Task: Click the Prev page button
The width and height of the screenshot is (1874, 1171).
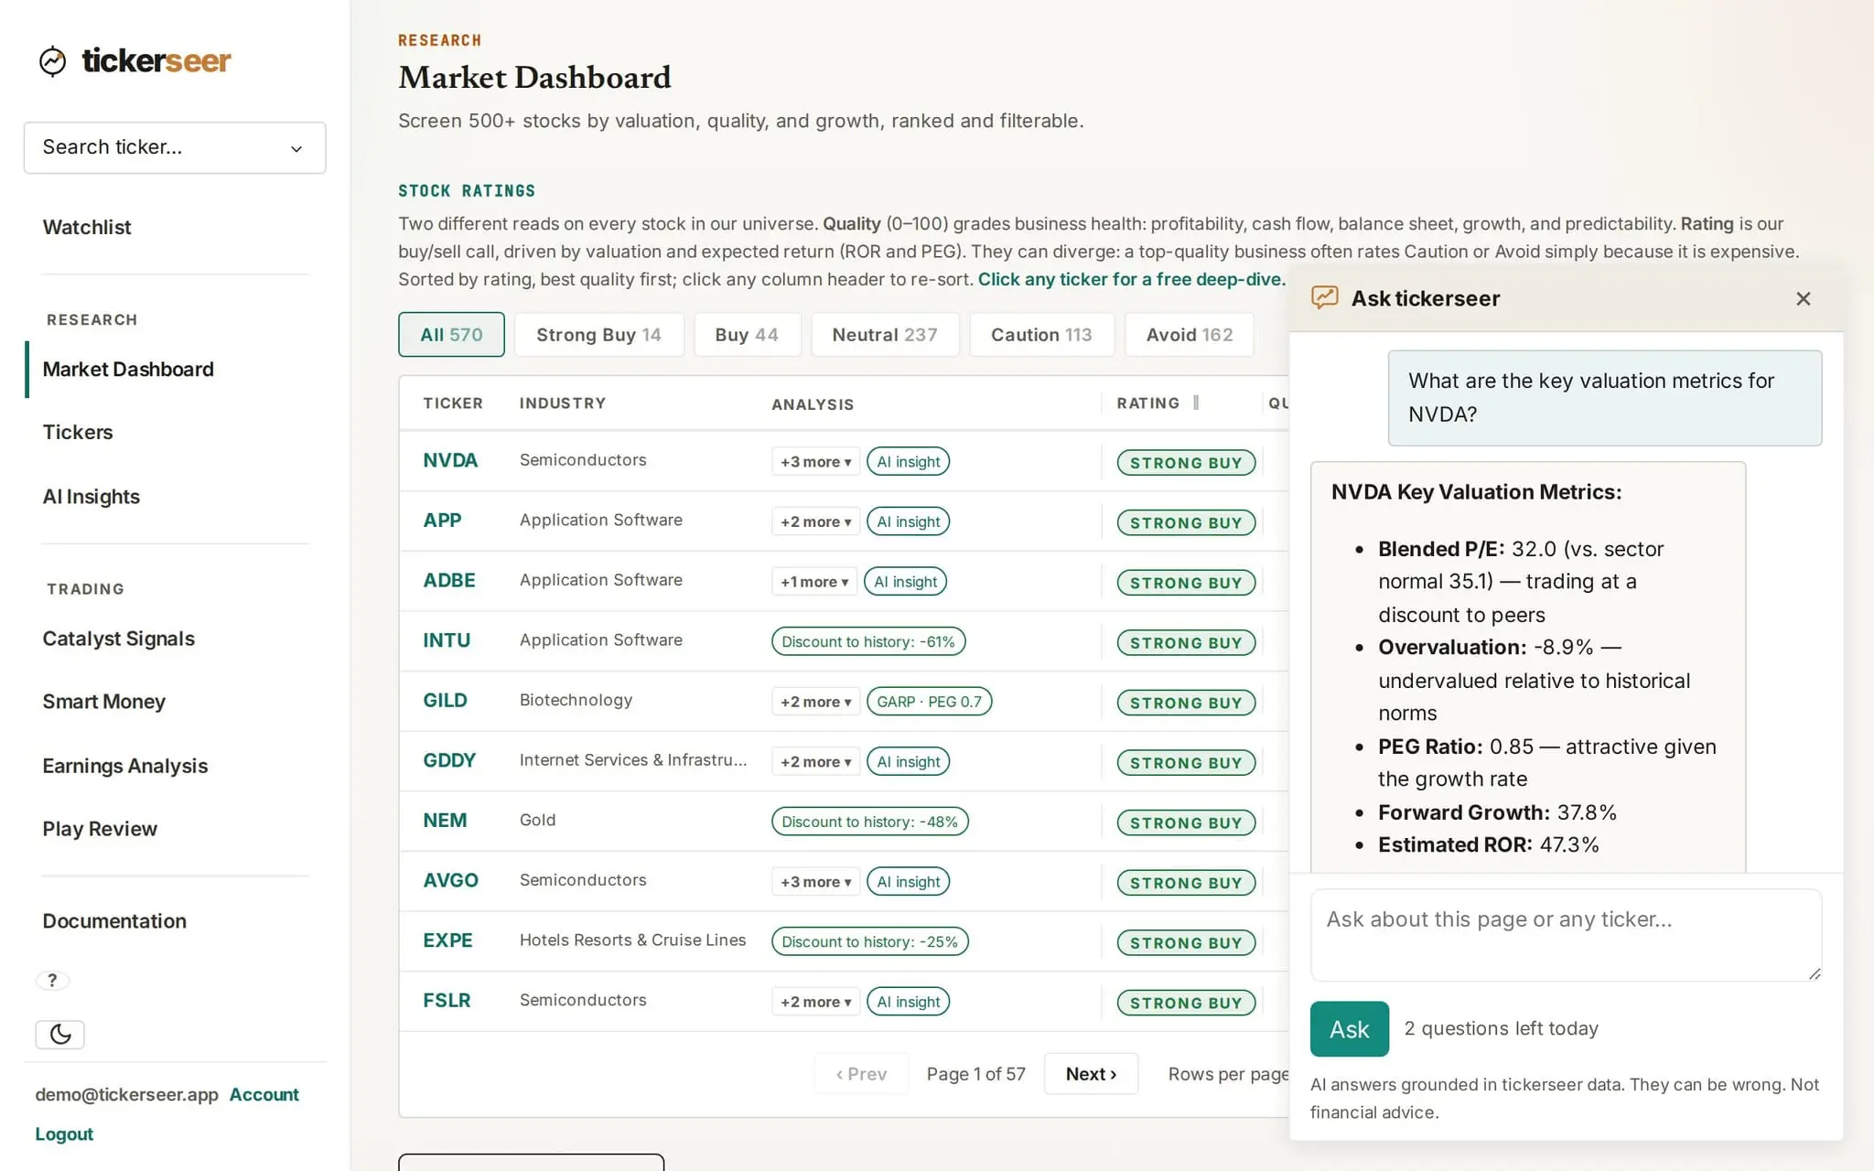Action: [861, 1074]
